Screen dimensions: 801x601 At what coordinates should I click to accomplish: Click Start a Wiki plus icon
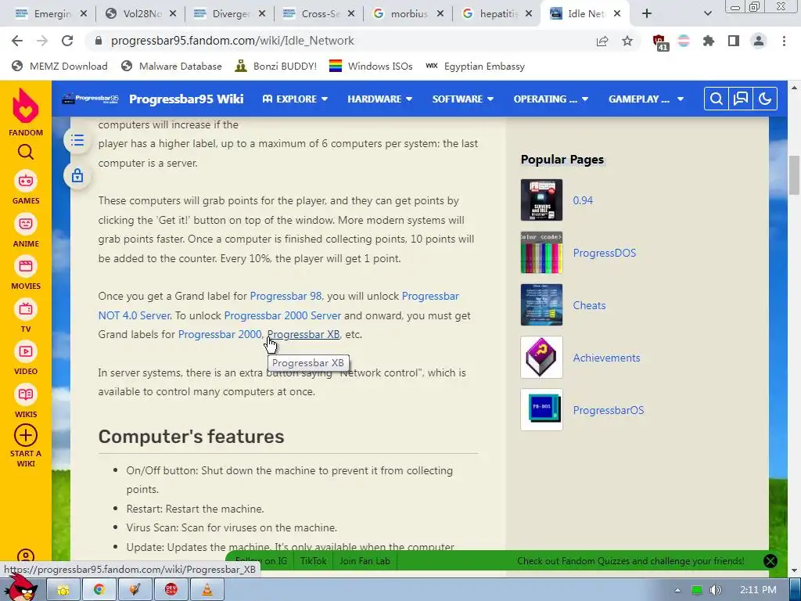coord(26,435)
